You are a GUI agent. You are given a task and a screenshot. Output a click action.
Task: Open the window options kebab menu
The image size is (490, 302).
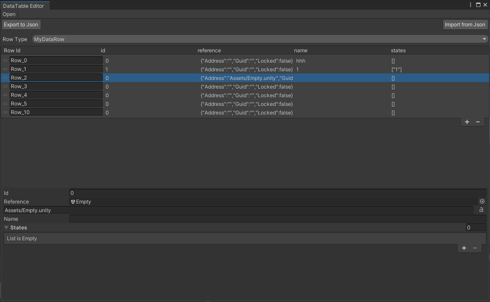coord(471,5)
